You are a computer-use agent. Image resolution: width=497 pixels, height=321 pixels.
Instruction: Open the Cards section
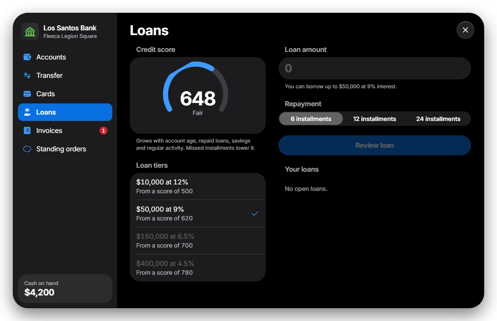pyautogui.click(x=65, y=94)
